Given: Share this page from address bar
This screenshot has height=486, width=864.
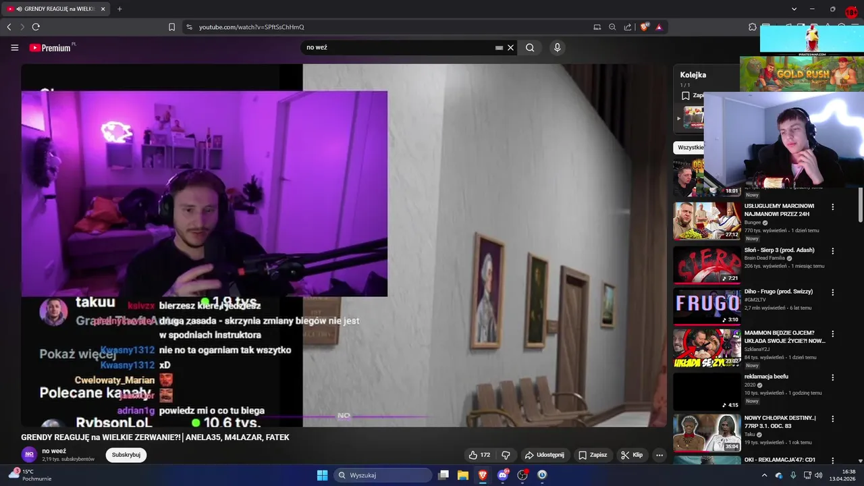Looking at the screenshot, I should point(628,27).
